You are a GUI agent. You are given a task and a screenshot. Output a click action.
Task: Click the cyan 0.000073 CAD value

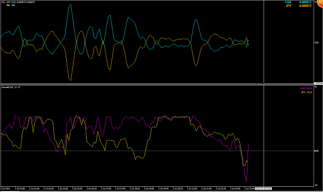(x=305, y=2)
